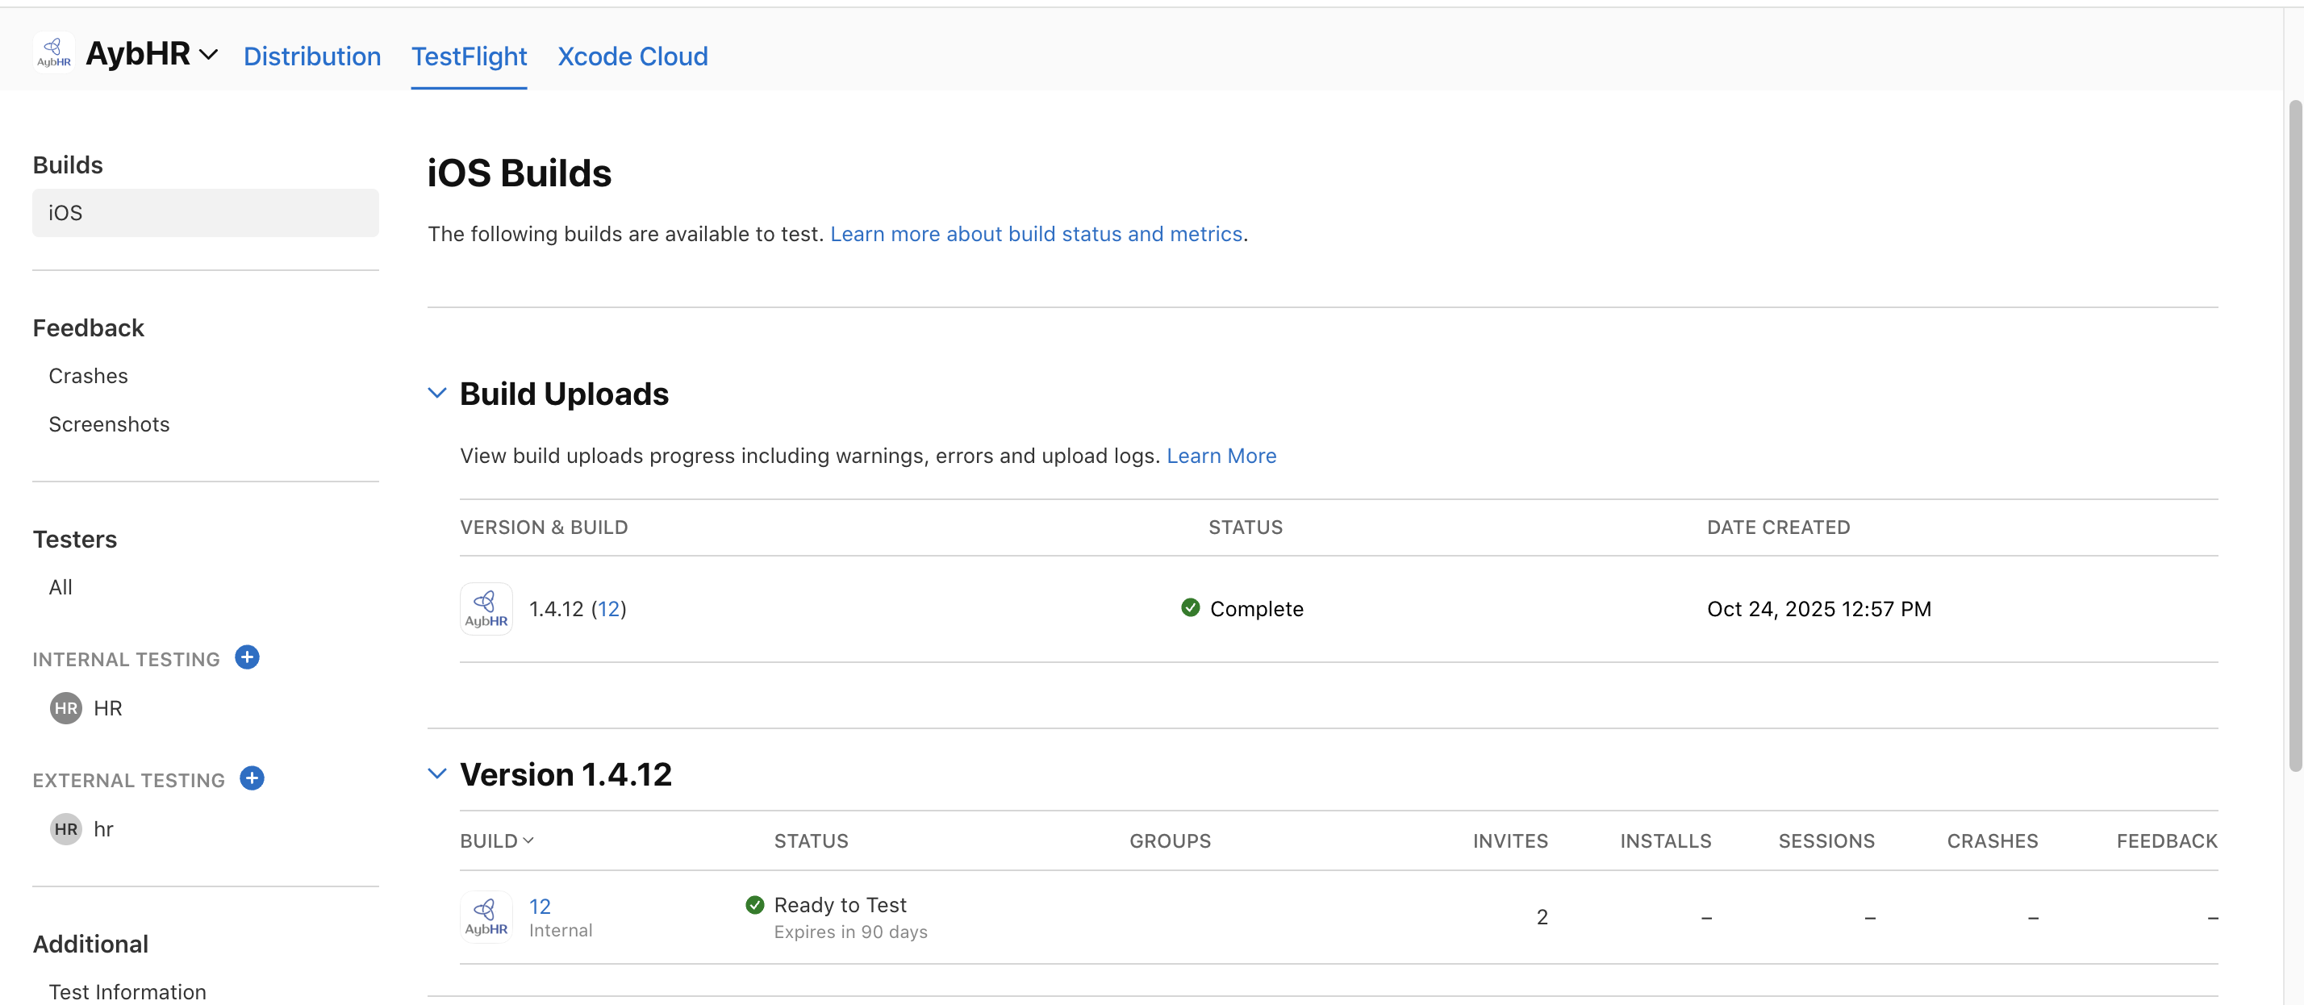Open the HR internal testing group avatar
The width and height of the screenshot is (2304, 1005).
(65, 708)
